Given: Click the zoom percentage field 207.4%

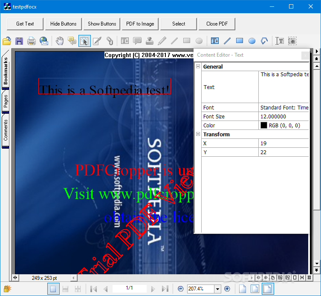Looking at the screenshot, I should (201, 289).
